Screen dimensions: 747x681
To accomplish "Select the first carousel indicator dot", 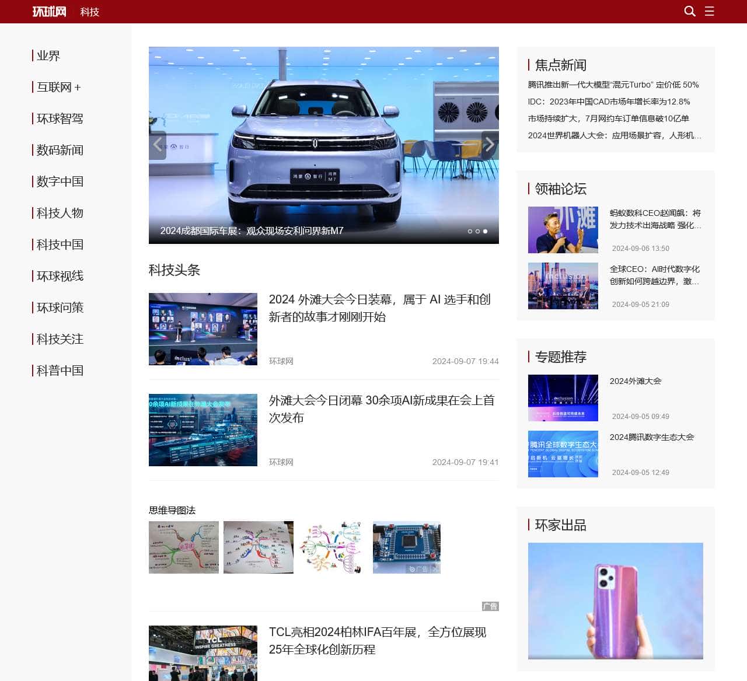I will 470,232.
